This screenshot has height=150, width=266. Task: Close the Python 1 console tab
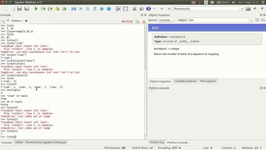click(x=26, y=20)
